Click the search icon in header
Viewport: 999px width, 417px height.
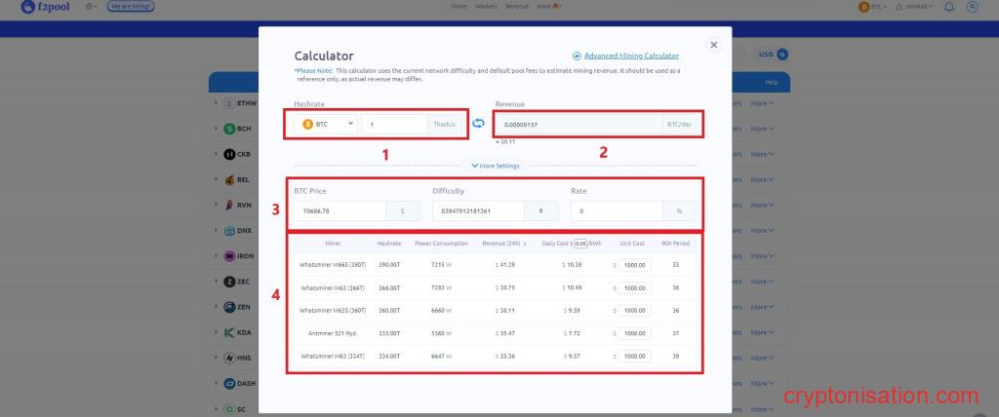(972, 7)
